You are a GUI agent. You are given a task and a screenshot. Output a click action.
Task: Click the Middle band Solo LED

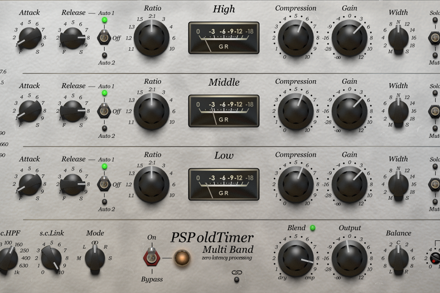[435, 93]
